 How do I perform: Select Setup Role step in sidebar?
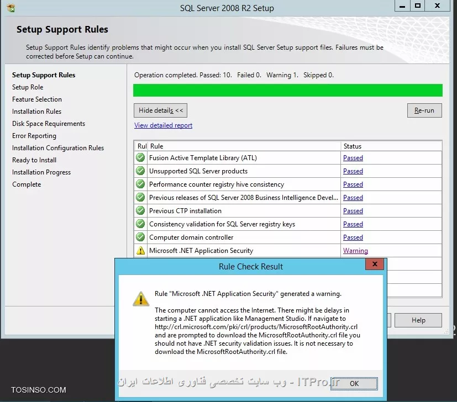[x=28, y=87]
